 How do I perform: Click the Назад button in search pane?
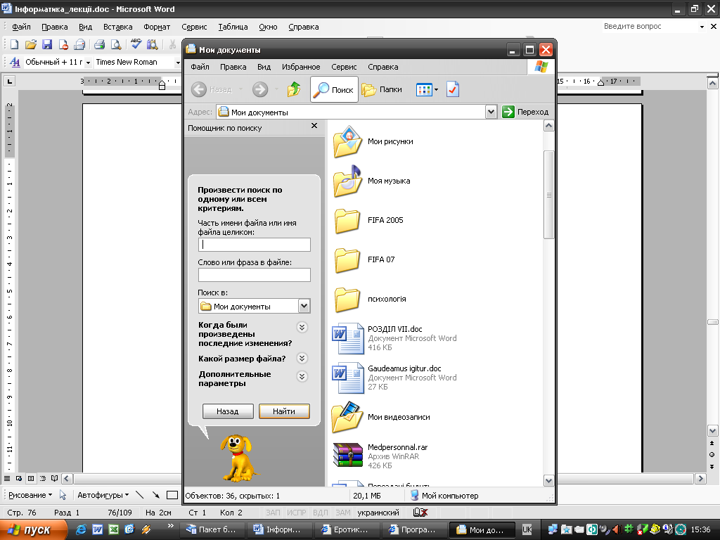[x=228, y=411]
